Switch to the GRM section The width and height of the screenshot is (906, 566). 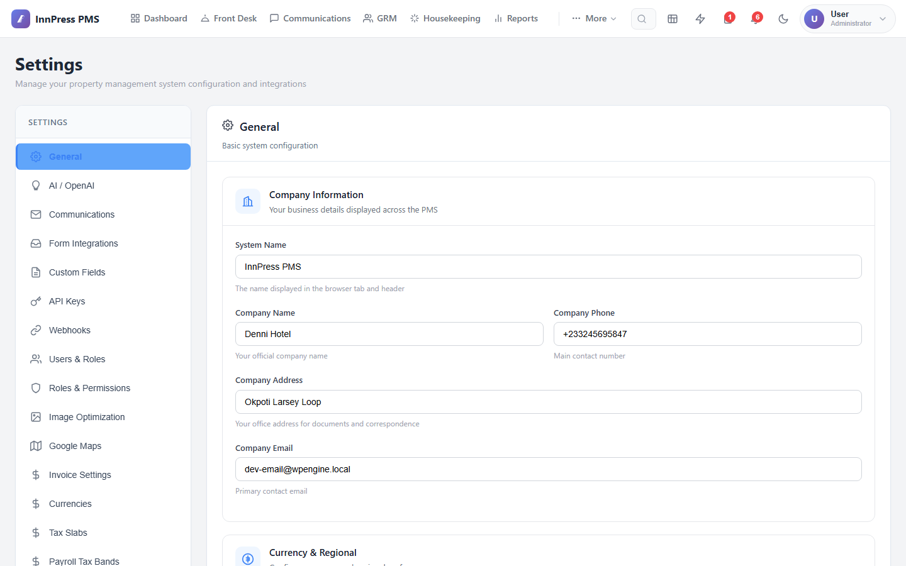pos(380,19)
